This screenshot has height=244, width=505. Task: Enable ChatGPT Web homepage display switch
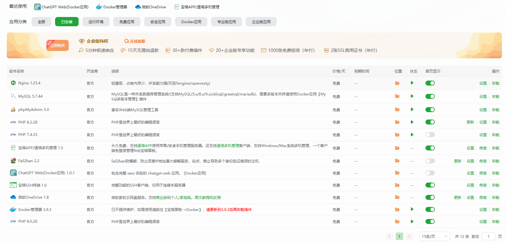click(430, 173)
